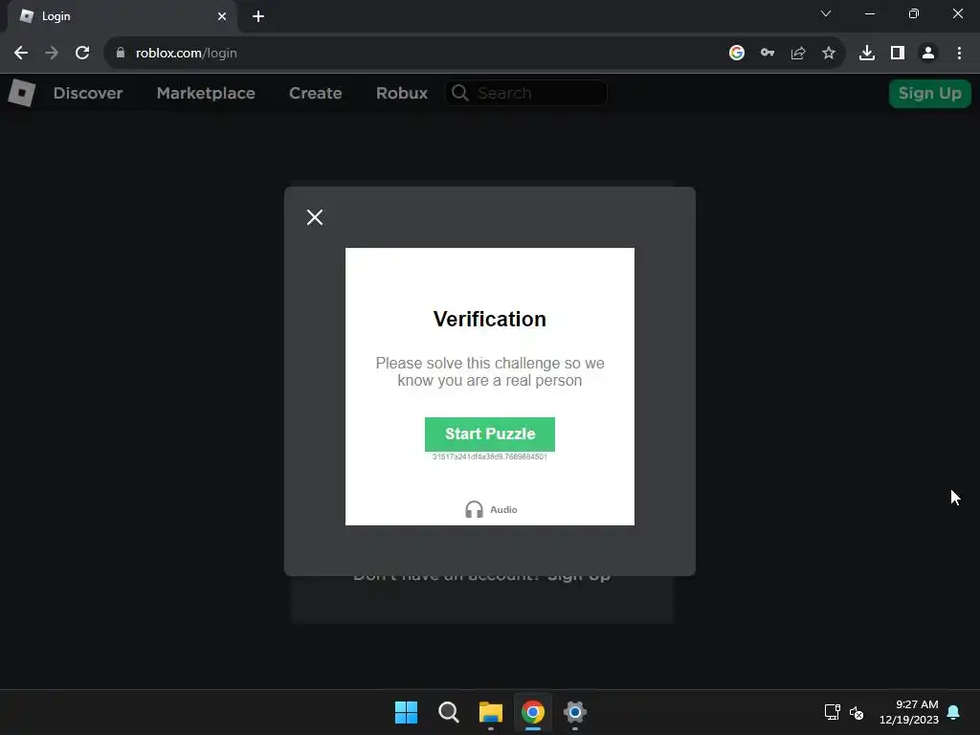Image resolution: width=980 pixels, height=735 pixels.
Task: Choose the Audio challenge headphones icon
Action: pyautogui.click(x=474, y=509)
